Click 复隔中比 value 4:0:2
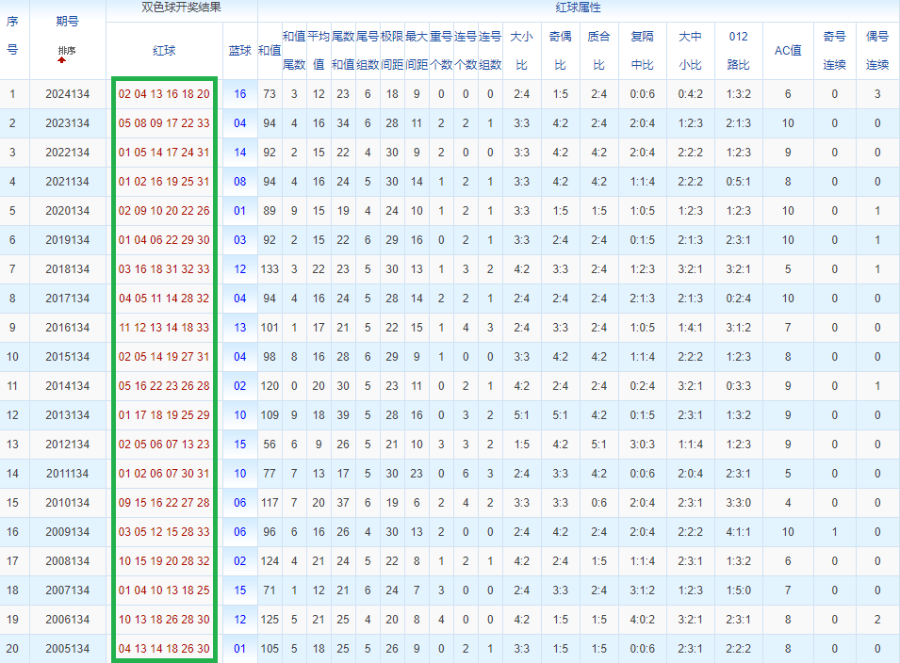 pos(643,620)
